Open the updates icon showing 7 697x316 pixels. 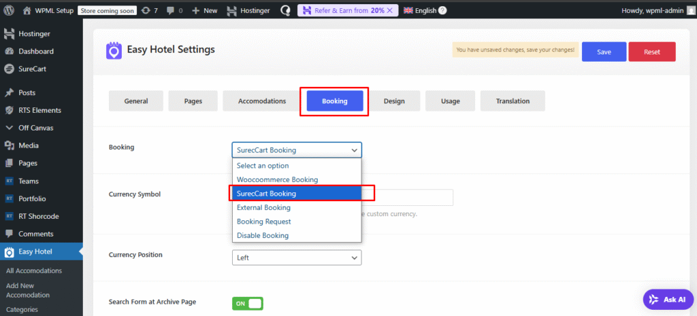(x=146, y=10)
